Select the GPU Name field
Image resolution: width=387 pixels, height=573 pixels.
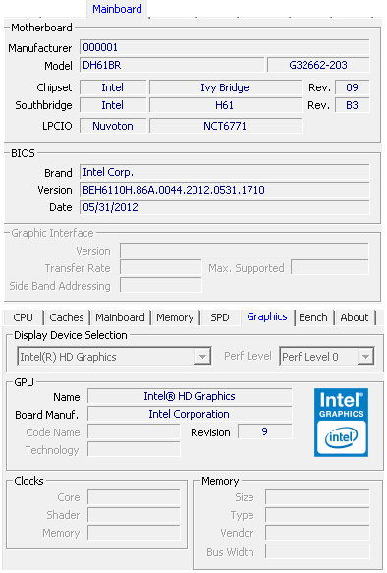click(x=190, y=396)
